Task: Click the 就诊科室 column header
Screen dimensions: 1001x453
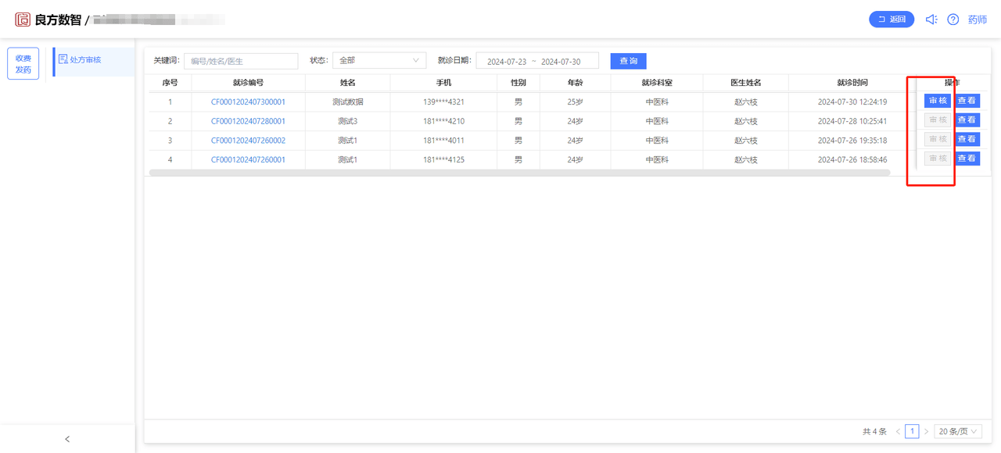Action: [657, 83]
